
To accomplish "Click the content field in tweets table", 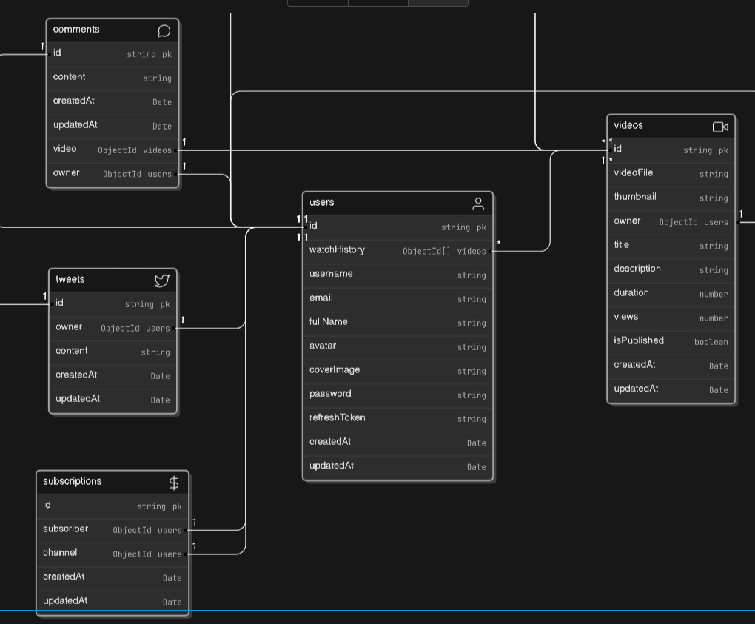I will (x=113, y=352).
